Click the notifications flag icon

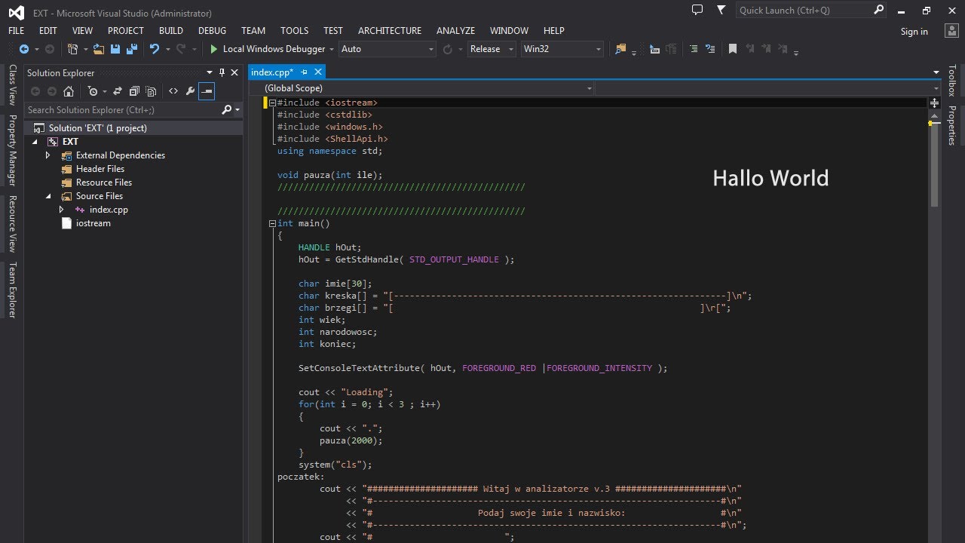721,10
